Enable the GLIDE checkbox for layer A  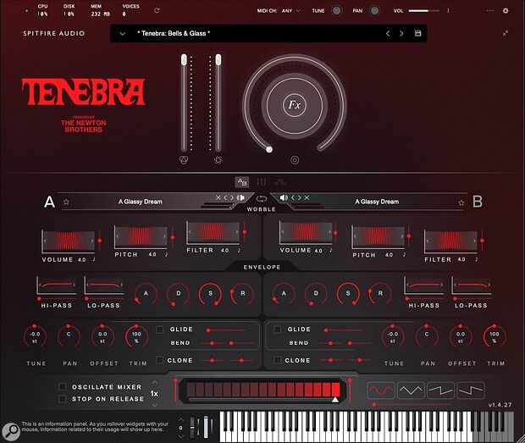click(160, 329)
